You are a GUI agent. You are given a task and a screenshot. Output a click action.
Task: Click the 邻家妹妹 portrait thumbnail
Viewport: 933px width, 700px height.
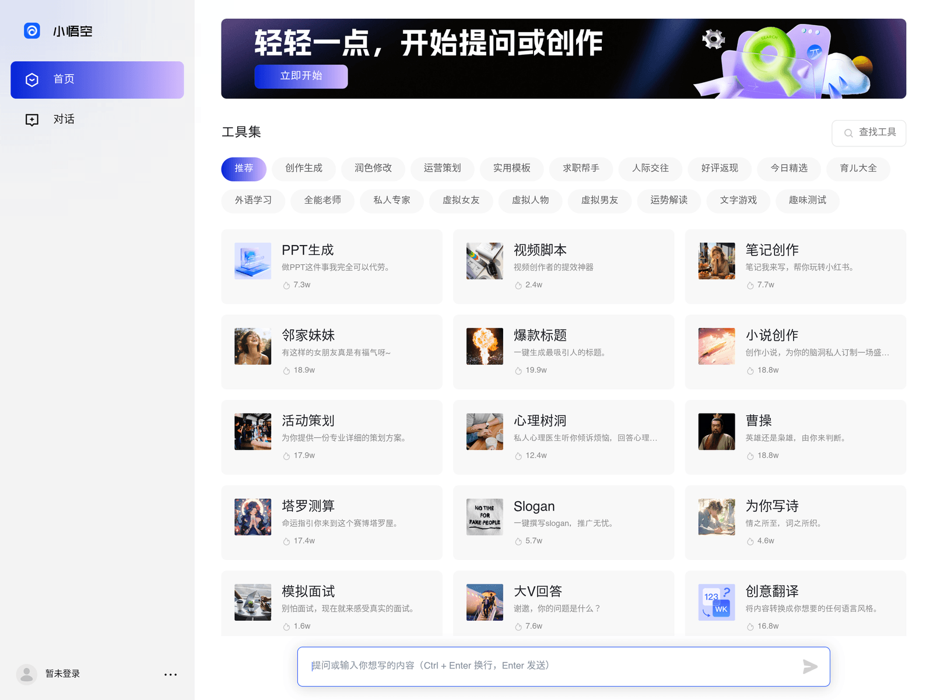(252, 346)
